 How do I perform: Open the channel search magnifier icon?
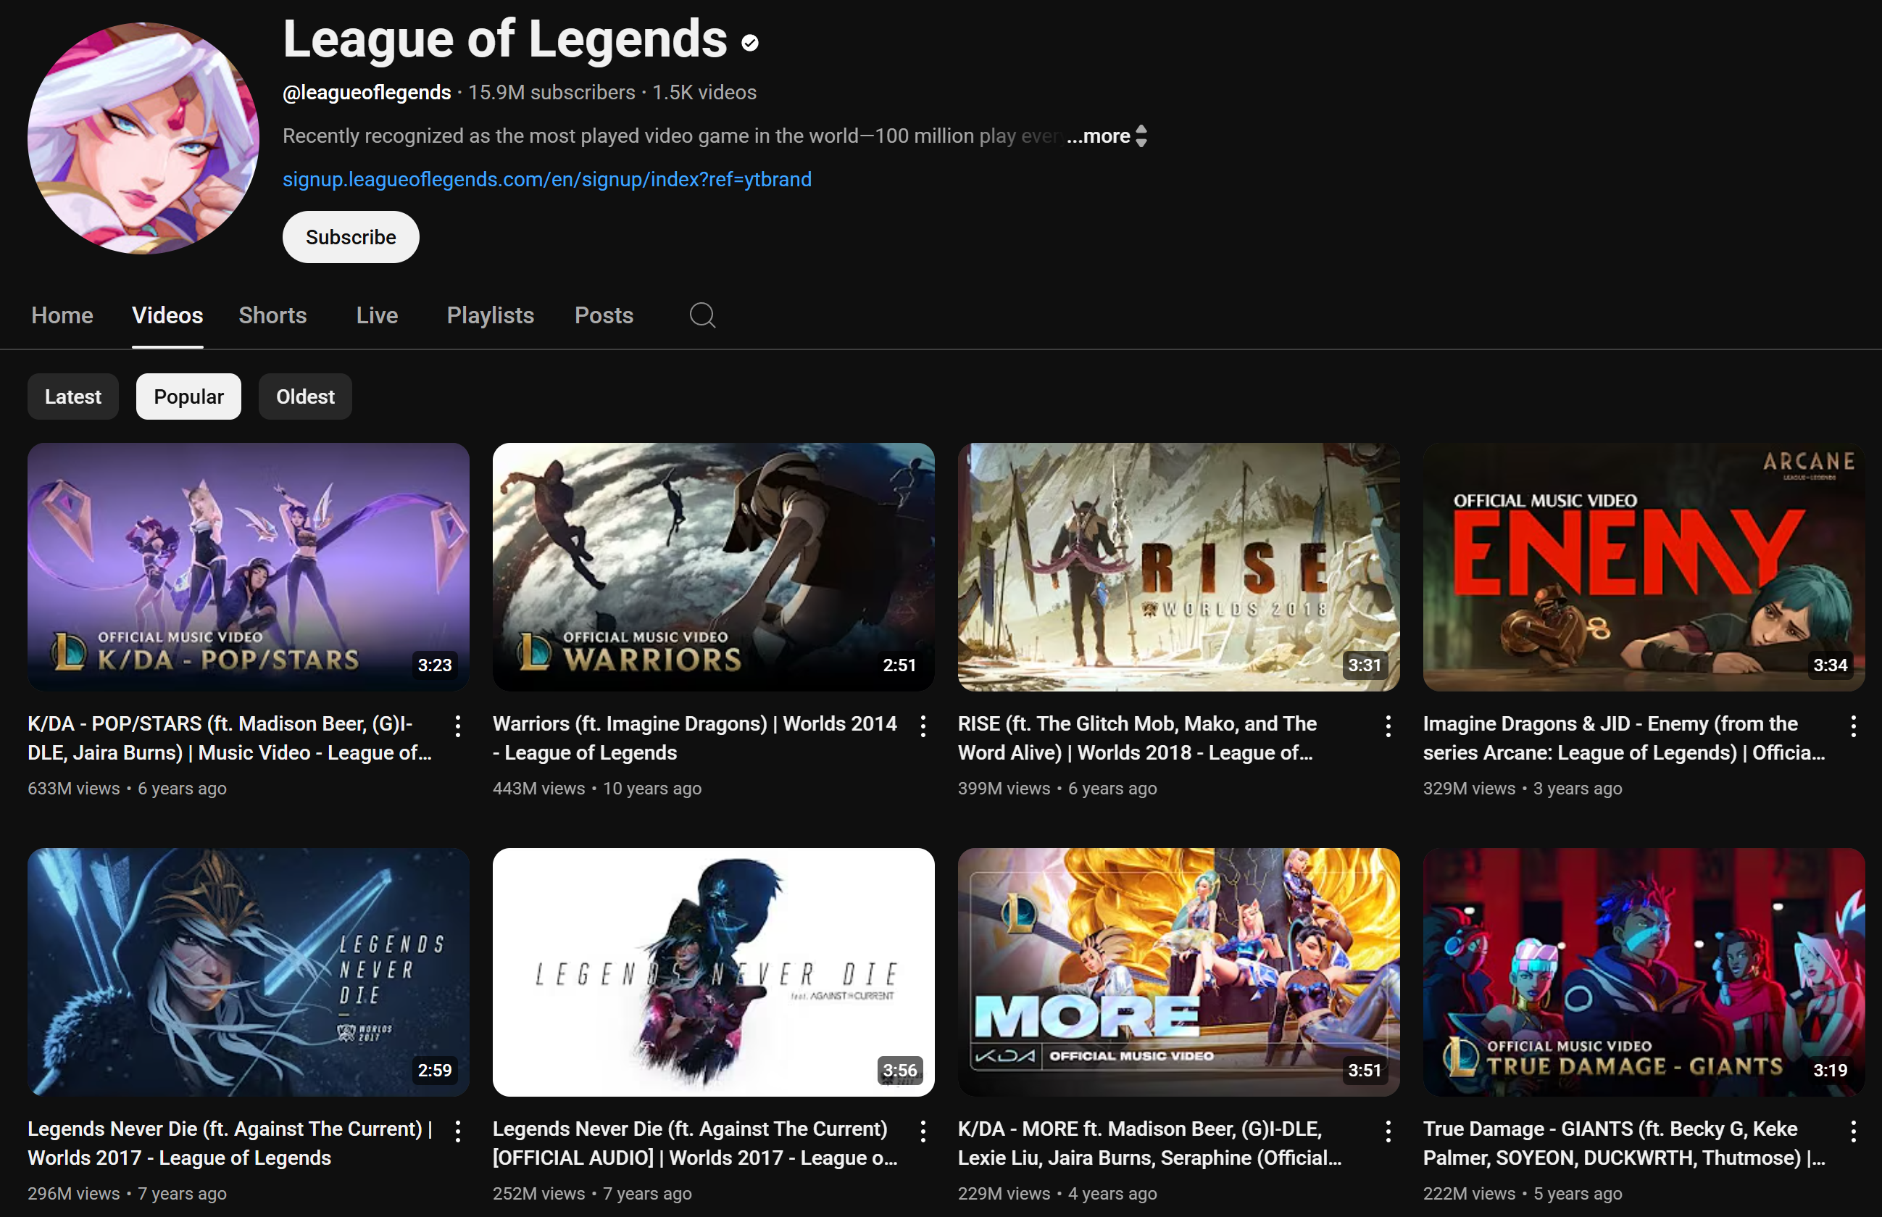(x=701, y=315)
